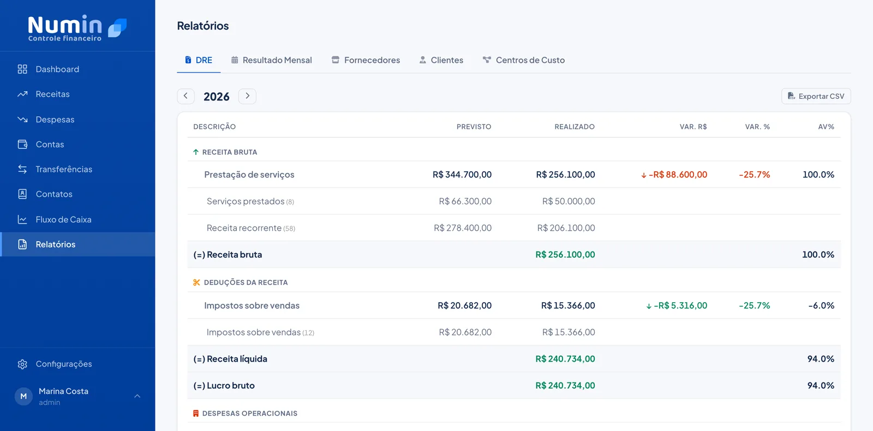Click the Marina Costa avatar
This screenshot has width=873, height=431.
(x=23, y=397)
